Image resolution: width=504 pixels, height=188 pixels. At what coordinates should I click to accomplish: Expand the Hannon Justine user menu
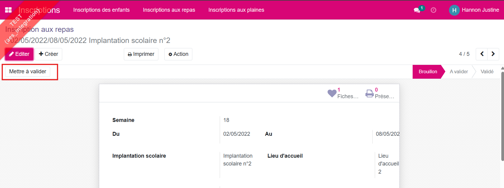tap(480, 10)
